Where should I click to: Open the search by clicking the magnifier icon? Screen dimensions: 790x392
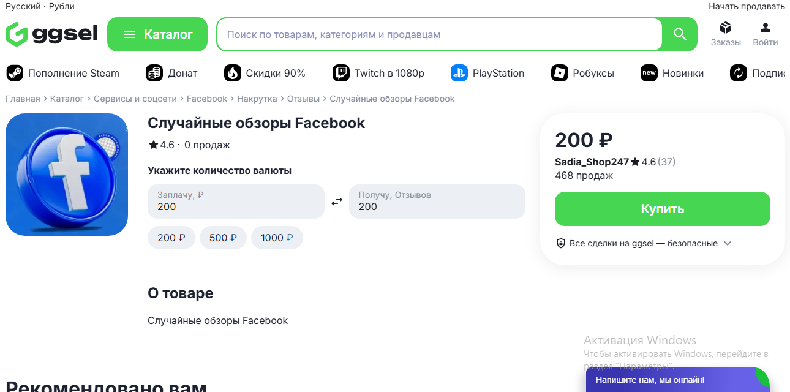[680, 34]
